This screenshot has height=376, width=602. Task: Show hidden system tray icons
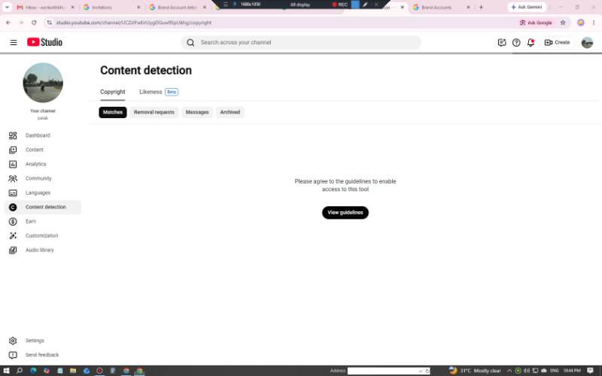coord(509,371)
